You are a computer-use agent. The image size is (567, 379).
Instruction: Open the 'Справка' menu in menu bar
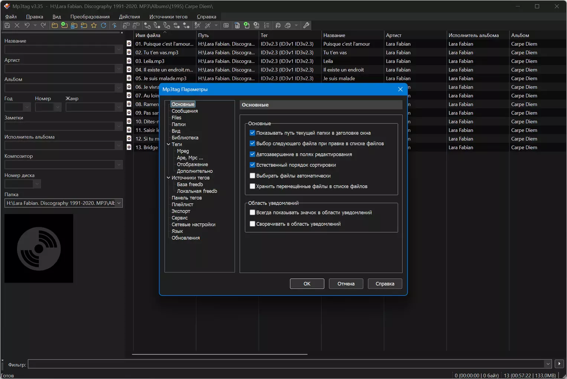[x=207, y=16]
